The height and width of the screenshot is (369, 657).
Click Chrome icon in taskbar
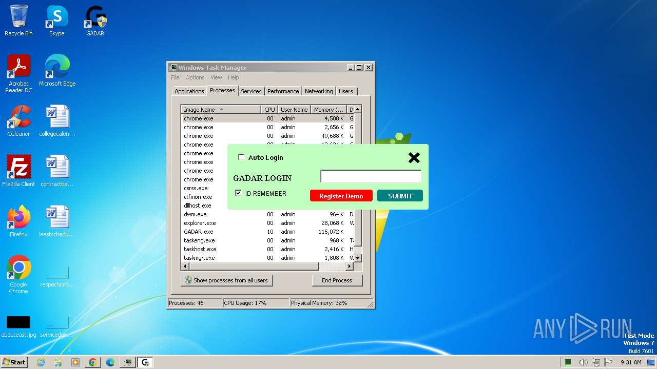93,362
